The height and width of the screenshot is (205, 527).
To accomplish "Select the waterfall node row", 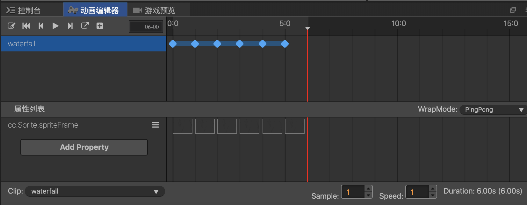I will (x=83, y=44).
